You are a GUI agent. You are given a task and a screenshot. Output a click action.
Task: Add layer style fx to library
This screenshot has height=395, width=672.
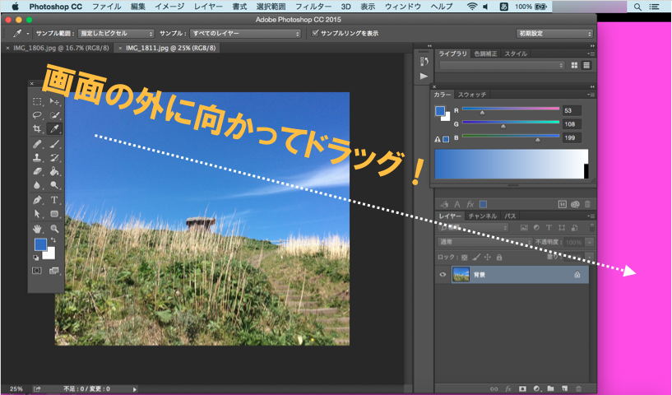470,205
